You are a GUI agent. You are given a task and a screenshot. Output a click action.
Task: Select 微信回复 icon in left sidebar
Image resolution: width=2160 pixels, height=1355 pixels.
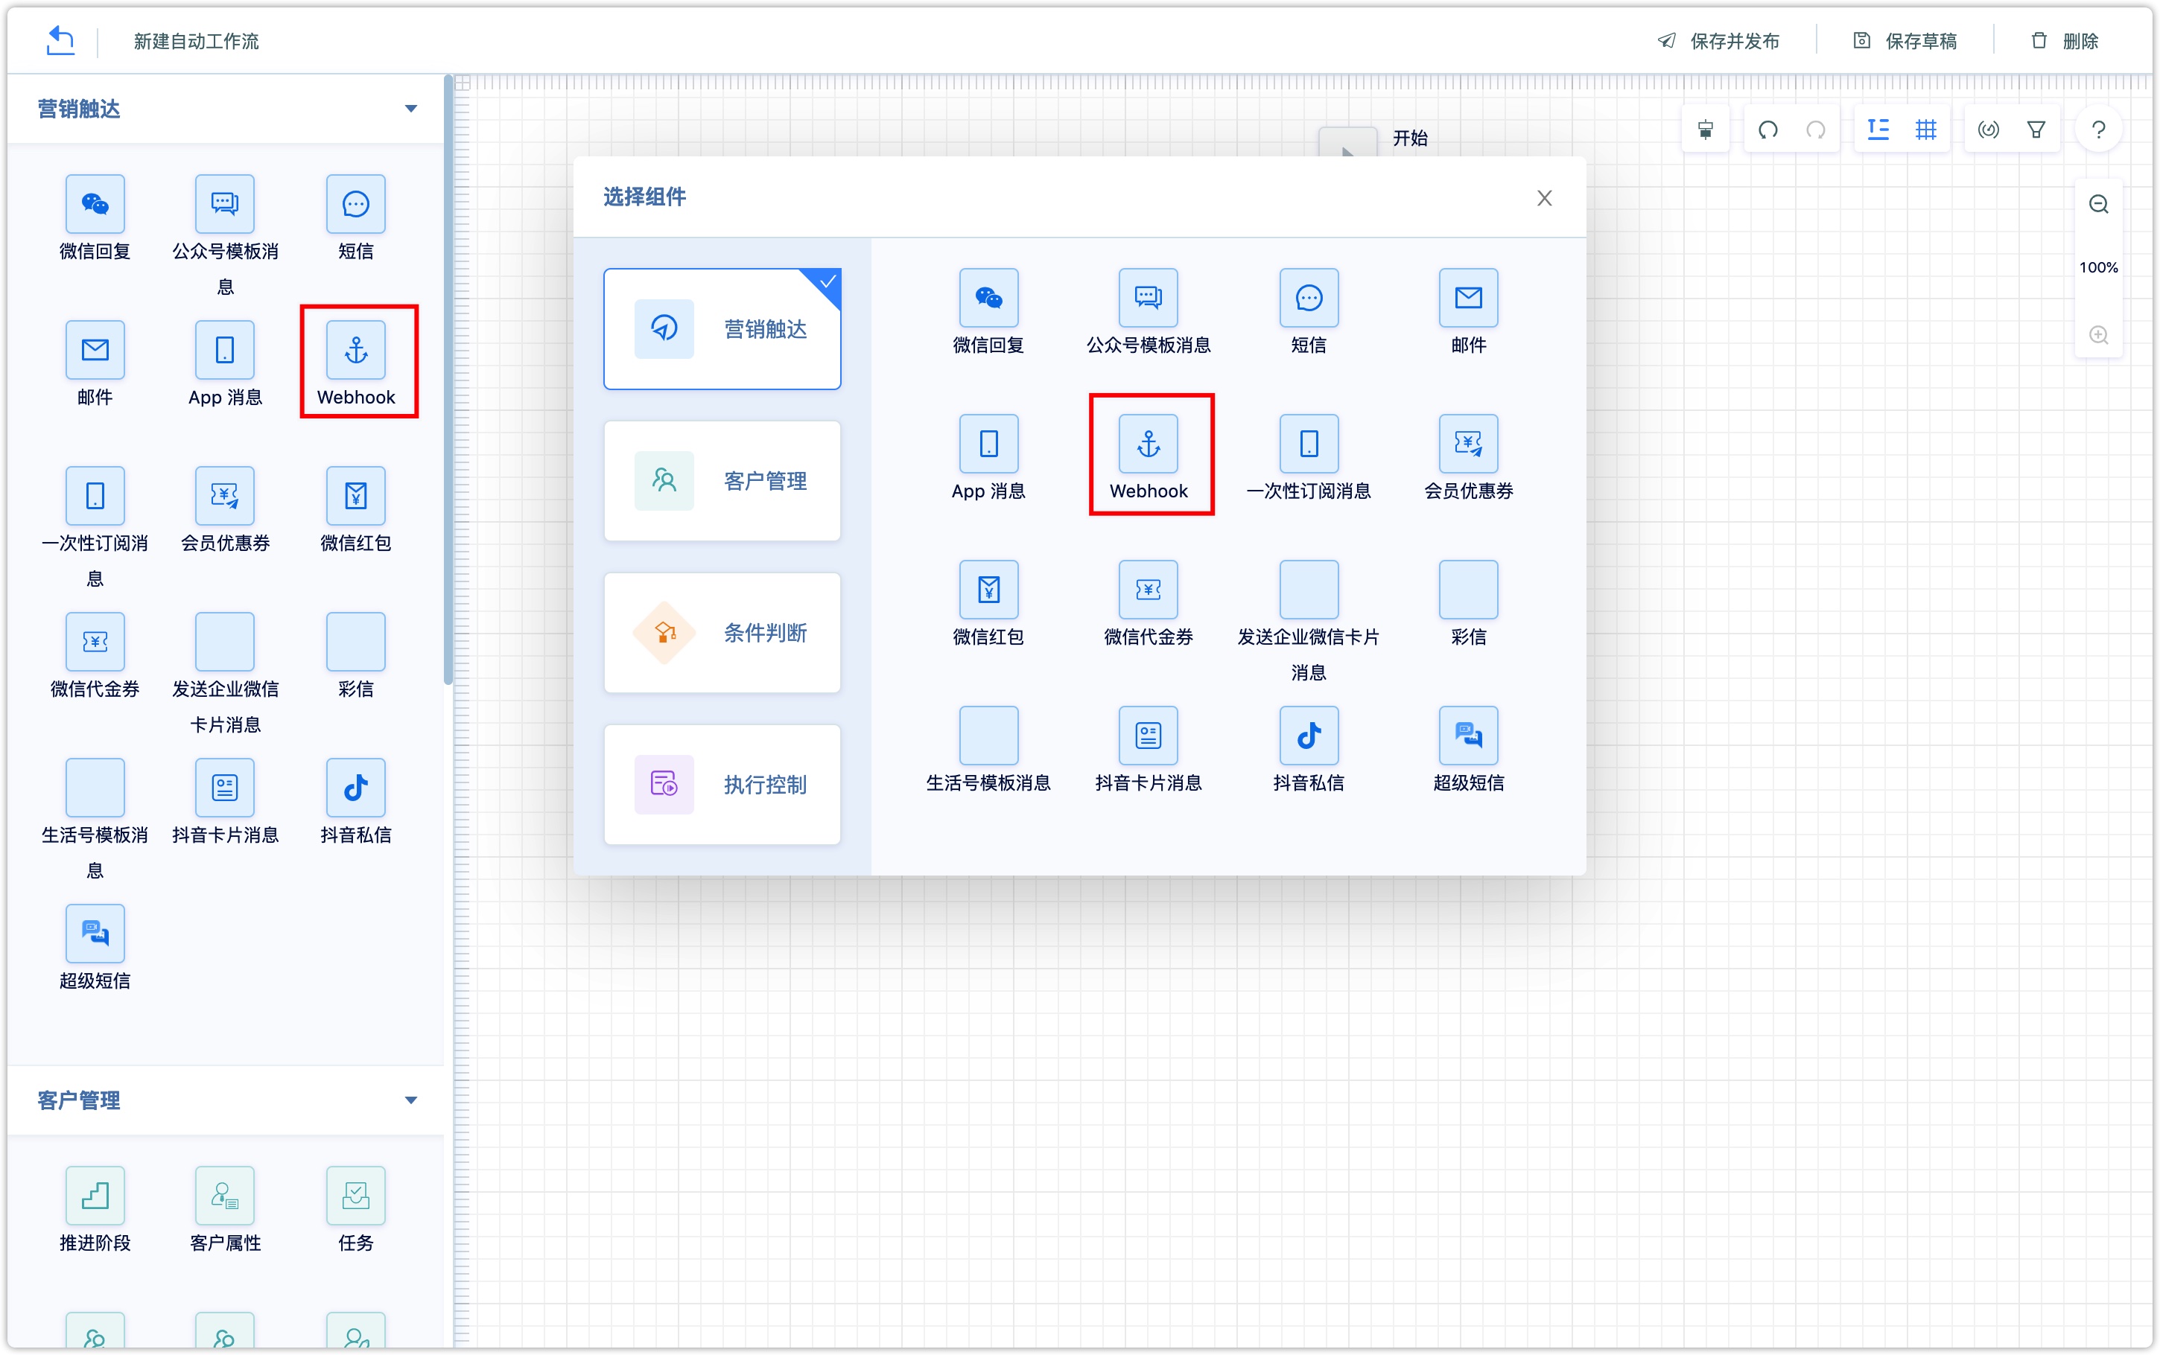point(95,204)
